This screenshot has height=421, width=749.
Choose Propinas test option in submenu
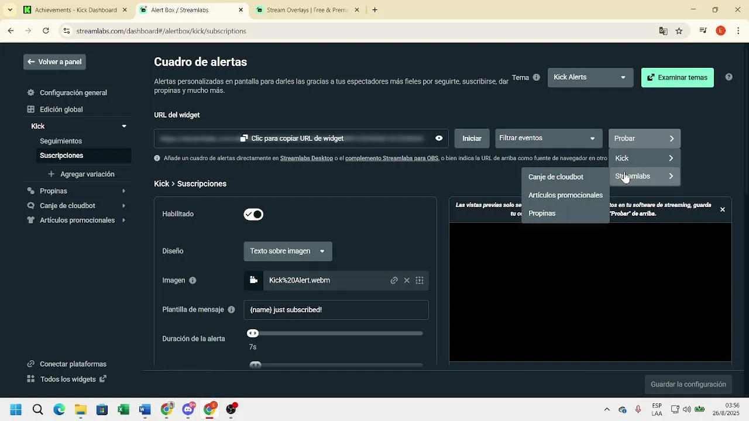(542, 213)
